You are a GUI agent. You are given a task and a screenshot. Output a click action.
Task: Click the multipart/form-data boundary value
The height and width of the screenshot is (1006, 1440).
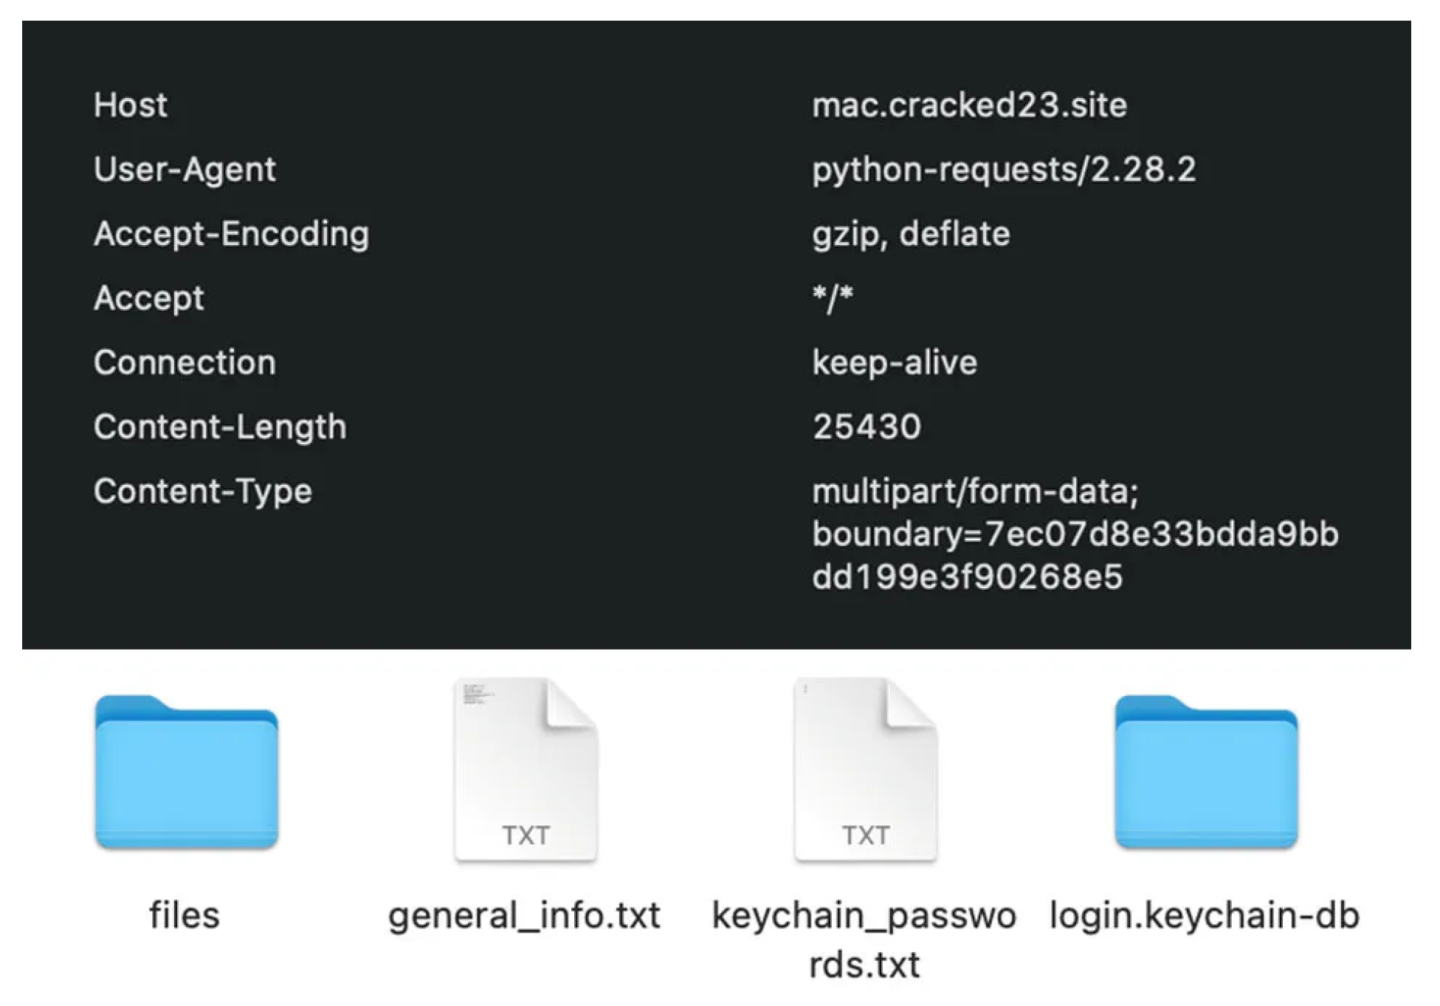(x=1075, y=534)
